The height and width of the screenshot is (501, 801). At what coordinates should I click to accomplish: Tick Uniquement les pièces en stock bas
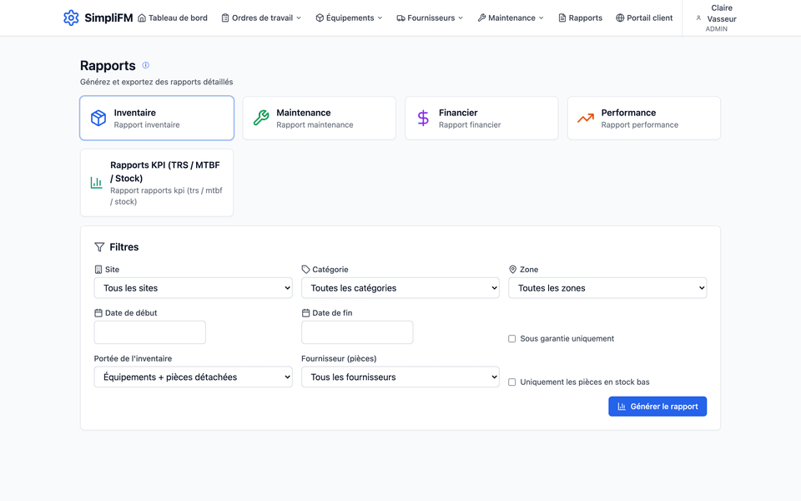511,382
